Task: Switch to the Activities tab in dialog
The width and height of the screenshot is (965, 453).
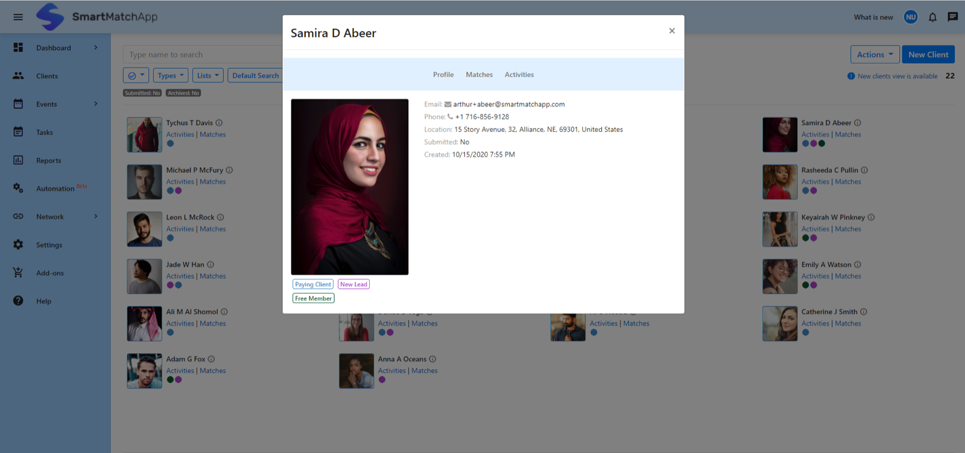Action: pyautogui.click(x=519, y=75)
